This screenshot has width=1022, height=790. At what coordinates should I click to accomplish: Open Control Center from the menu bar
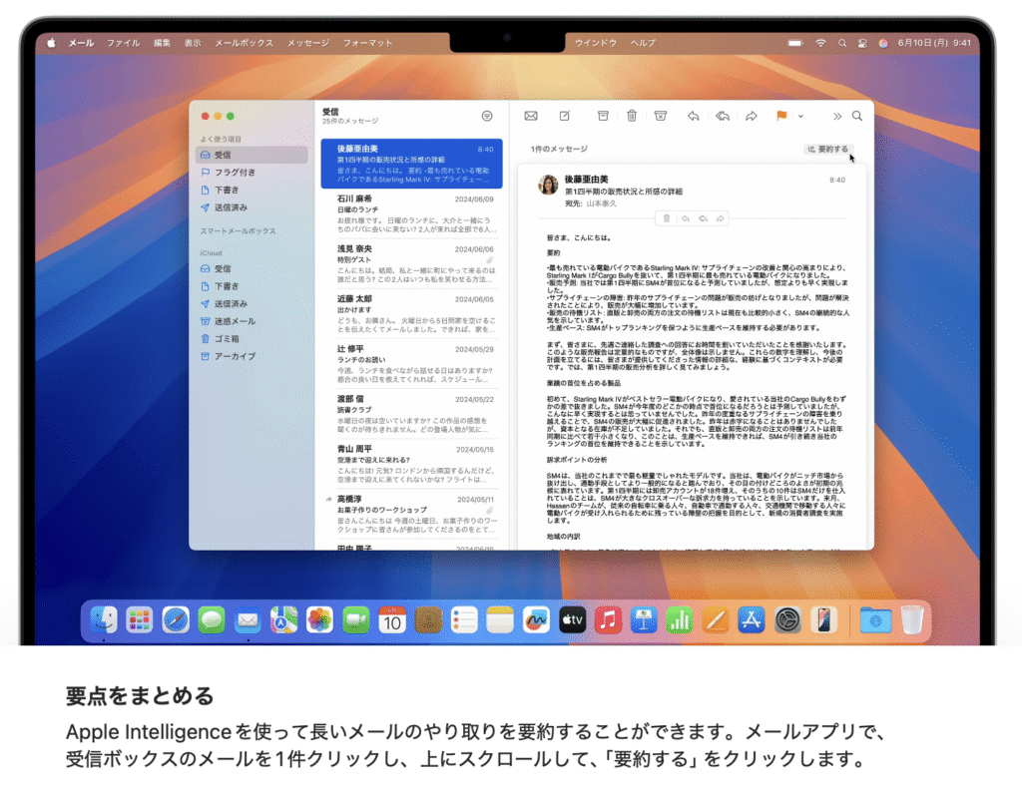point(862,43)
